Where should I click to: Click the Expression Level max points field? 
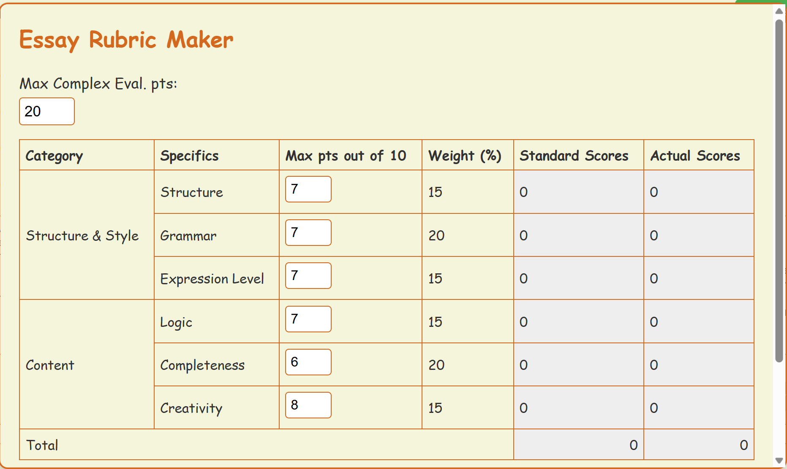(308, 276)
